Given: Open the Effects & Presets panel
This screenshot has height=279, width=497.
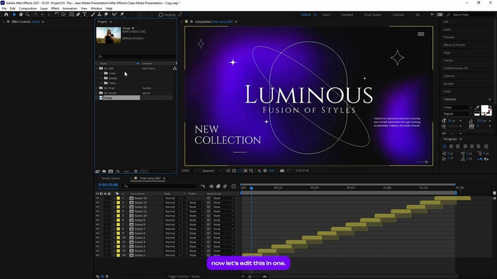Looking at the screenshot, I should (x=454, y=45).
